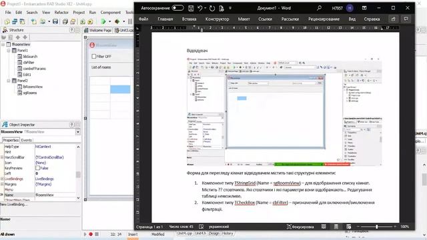Click the Фокусировка button in Word status bar

[300, 227]
